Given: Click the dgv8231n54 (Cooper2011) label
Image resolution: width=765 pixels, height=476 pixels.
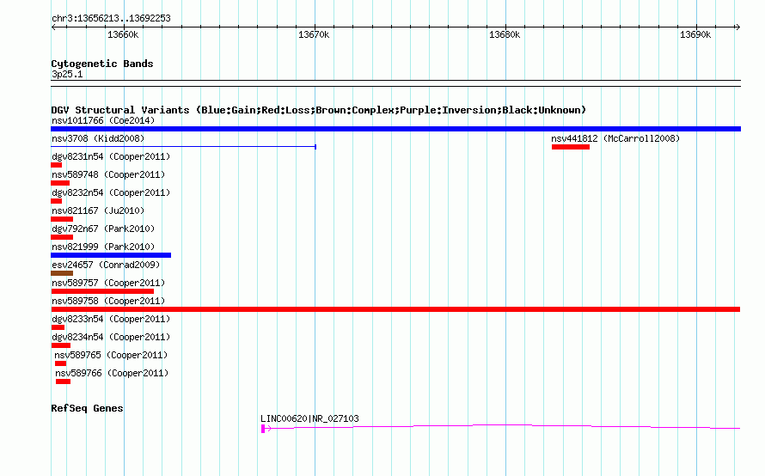Looking at the screenshot, I should click(x=111, y=156).
